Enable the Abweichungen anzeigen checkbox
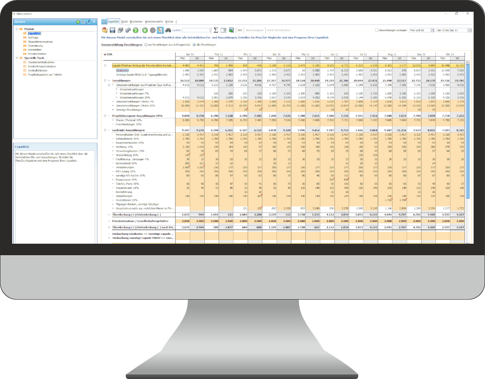Image resolution: width=485 pixels, height=379 pixels. (x=377, y=30)
